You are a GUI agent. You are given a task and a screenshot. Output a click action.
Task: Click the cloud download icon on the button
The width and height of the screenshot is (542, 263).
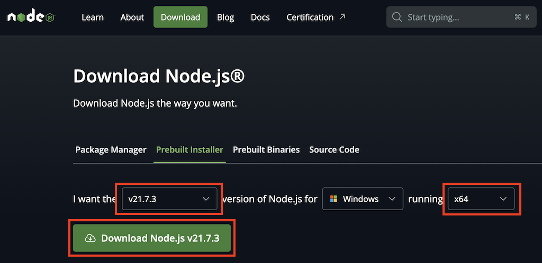click(x=90, y=238)
